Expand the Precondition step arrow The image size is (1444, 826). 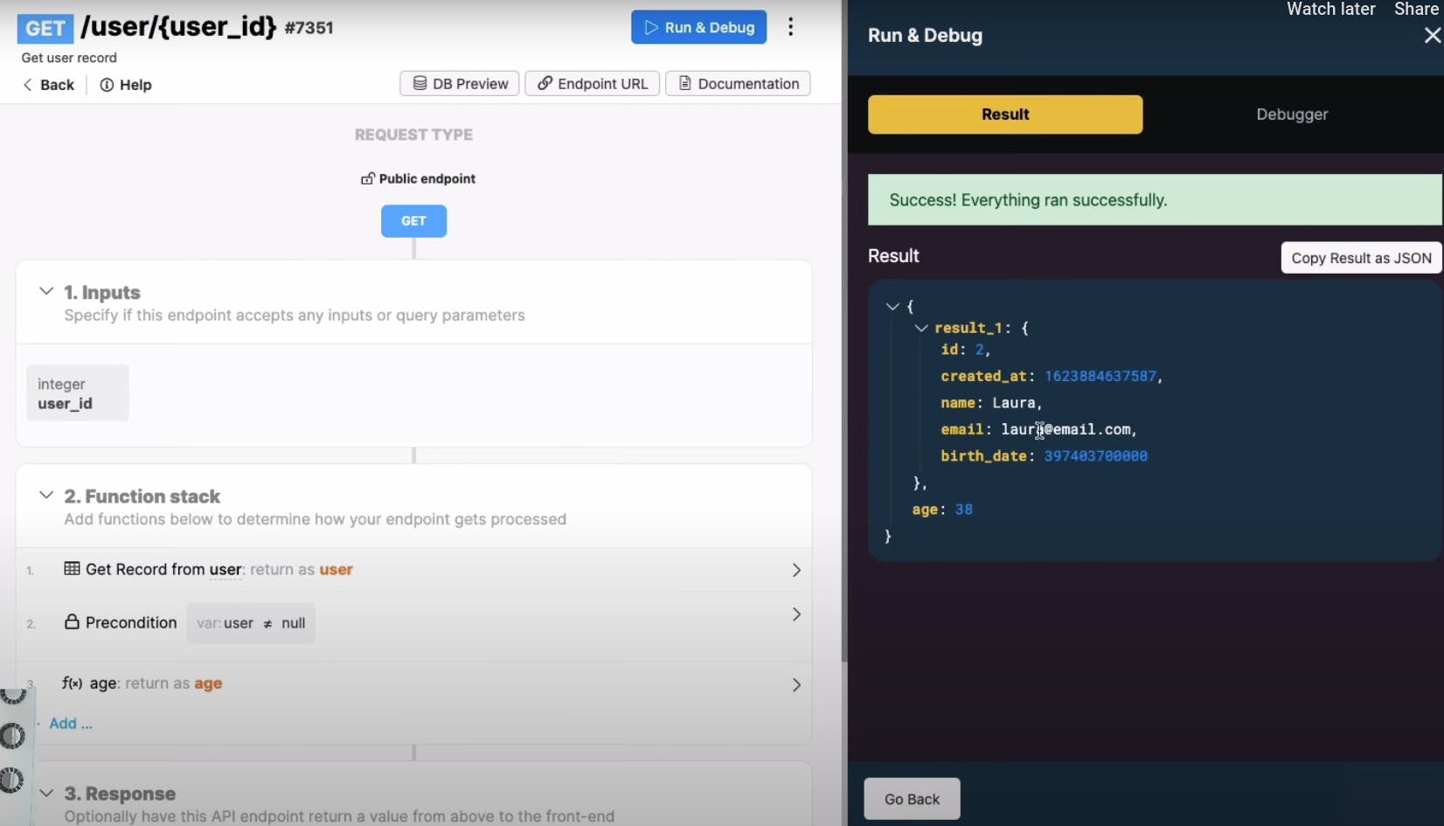pyautogui.click(x=796, y=614)
